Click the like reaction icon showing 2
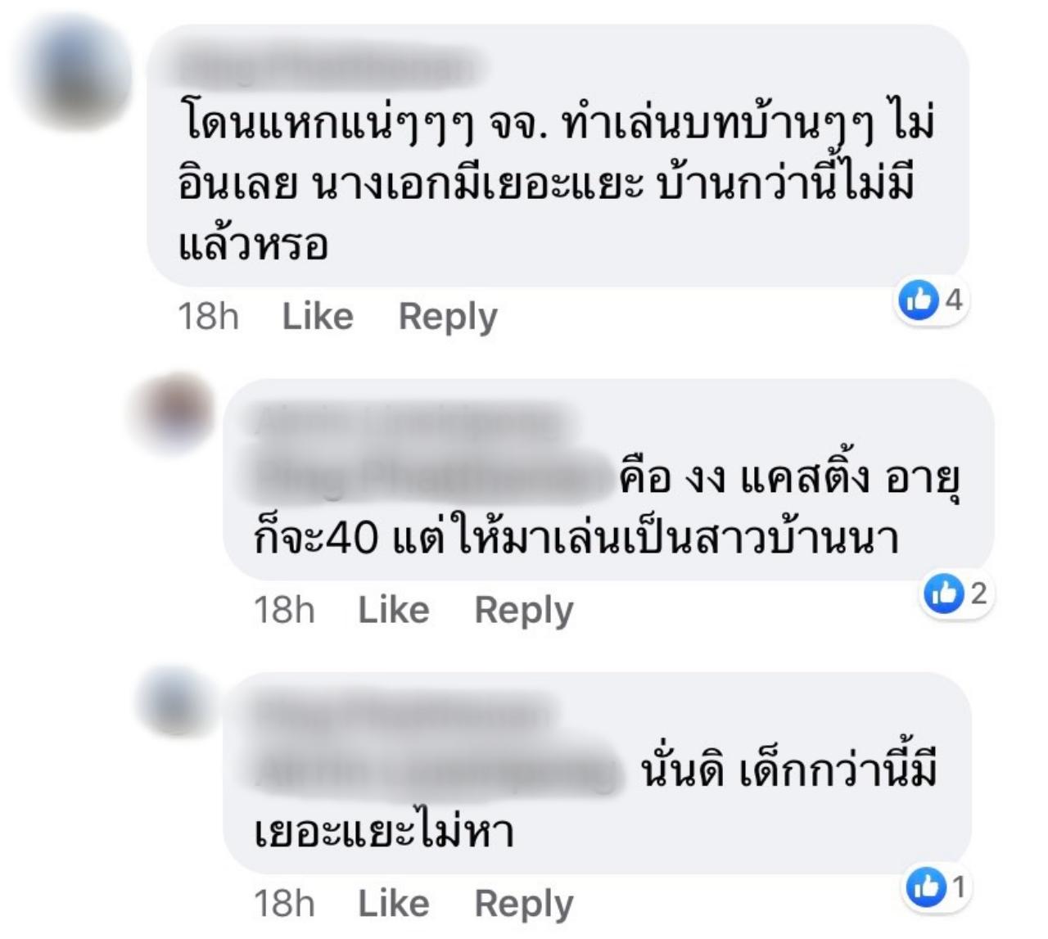 (x=943, y=593)
